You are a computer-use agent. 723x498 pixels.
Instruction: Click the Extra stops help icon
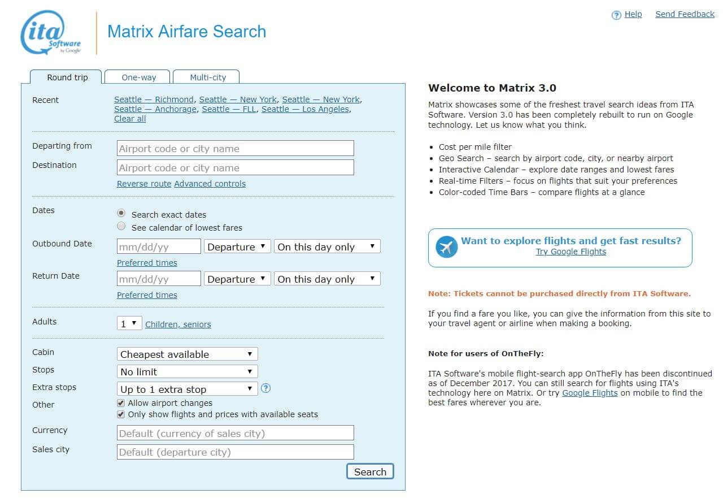266,388
